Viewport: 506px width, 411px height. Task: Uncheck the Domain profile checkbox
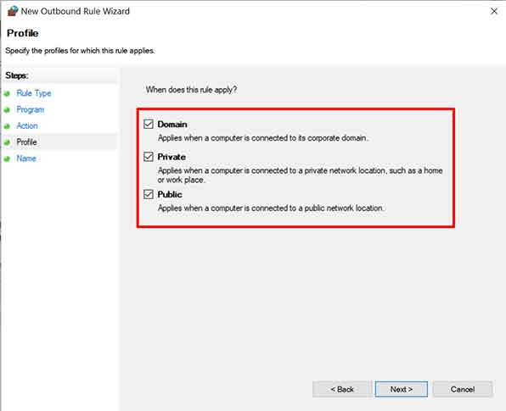[149, 124]
